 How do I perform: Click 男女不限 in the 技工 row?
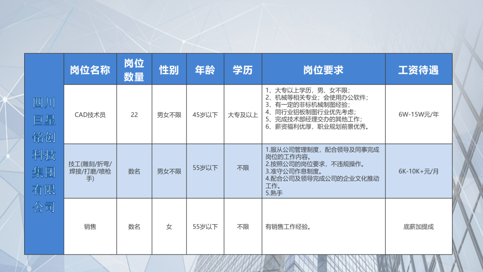[169, 171]
